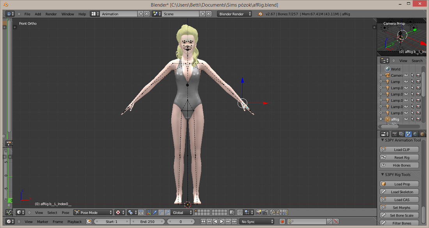This screenshot has height=228, width=429.
Task: Hide the Lamp object using its eye icon
Action: [406, 81]
